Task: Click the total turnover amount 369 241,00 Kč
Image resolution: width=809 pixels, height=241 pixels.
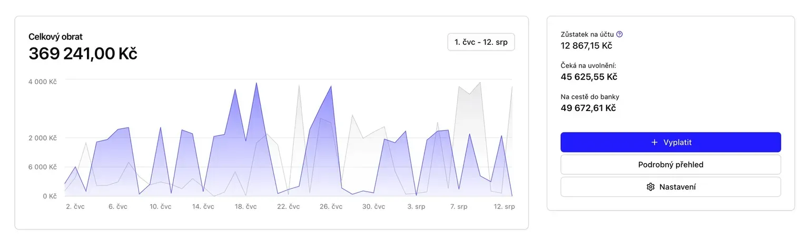Action: tap(83, 54)
